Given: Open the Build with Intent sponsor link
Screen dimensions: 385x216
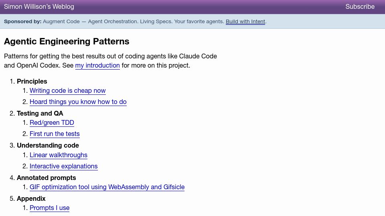Looking at the screenshot, I should [x=245, y=22].
